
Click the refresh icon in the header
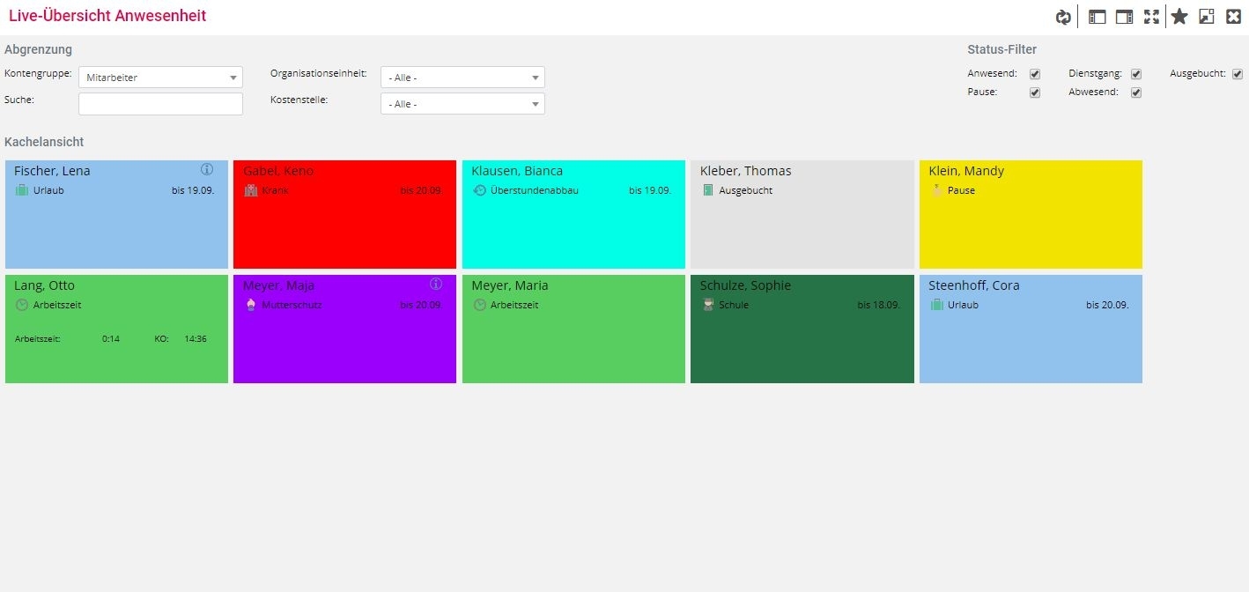click(1063, 17)
